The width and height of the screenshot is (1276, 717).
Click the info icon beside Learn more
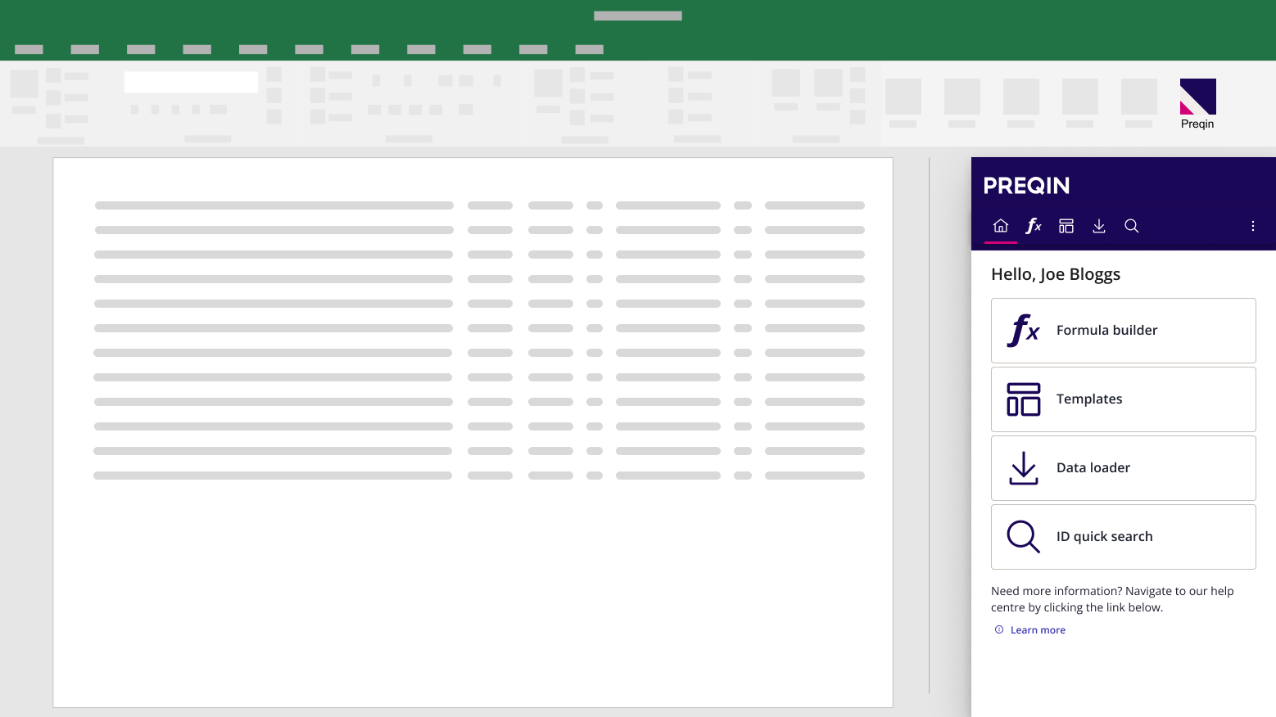pyautogui.click(x=998, y=629)
